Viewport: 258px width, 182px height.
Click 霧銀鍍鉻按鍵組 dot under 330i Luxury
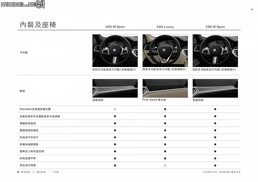click(165, 130)
